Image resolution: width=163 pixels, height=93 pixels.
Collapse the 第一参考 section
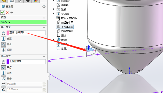(x=44, y=27)
